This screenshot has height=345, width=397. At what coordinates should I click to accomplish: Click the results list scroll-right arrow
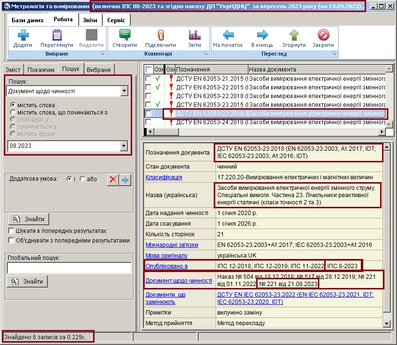(383, 131)
